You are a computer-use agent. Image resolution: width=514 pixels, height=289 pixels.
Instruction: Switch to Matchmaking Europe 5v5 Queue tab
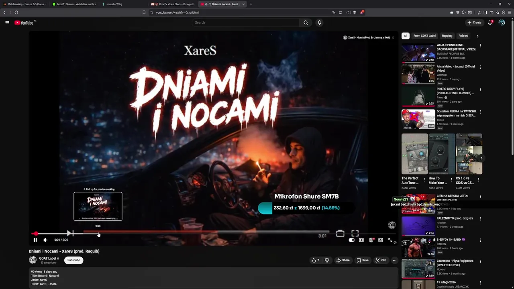[x=24, y=4]
